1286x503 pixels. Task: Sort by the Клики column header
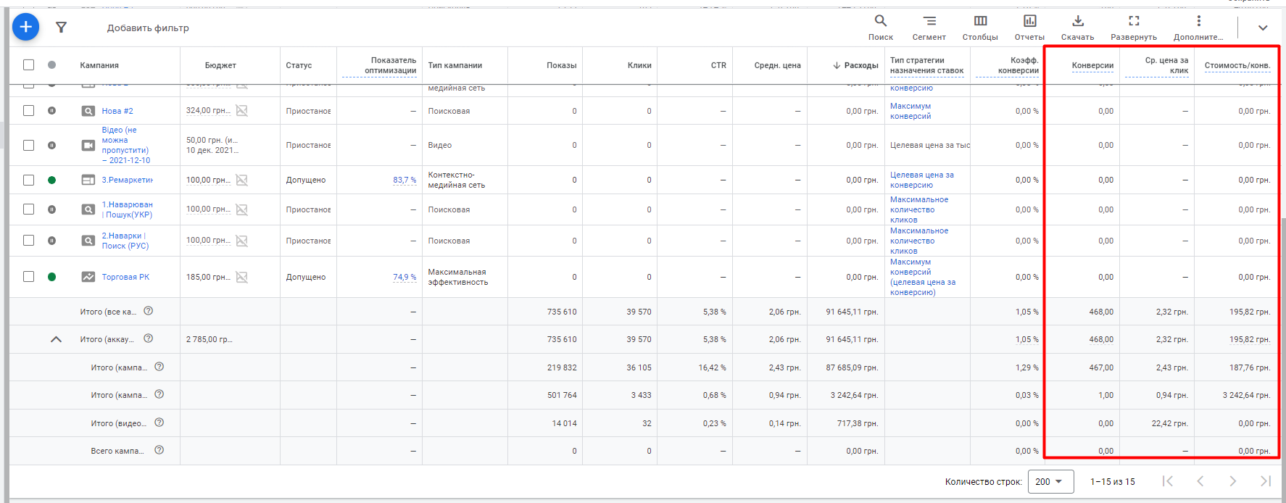pos(639,65)
